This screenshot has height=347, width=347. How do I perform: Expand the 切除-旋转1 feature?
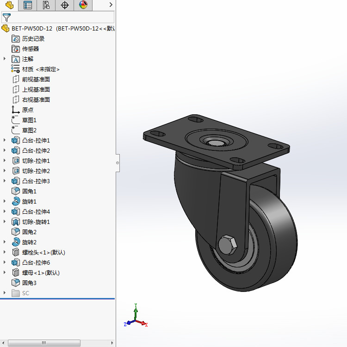tap(5, 222)
